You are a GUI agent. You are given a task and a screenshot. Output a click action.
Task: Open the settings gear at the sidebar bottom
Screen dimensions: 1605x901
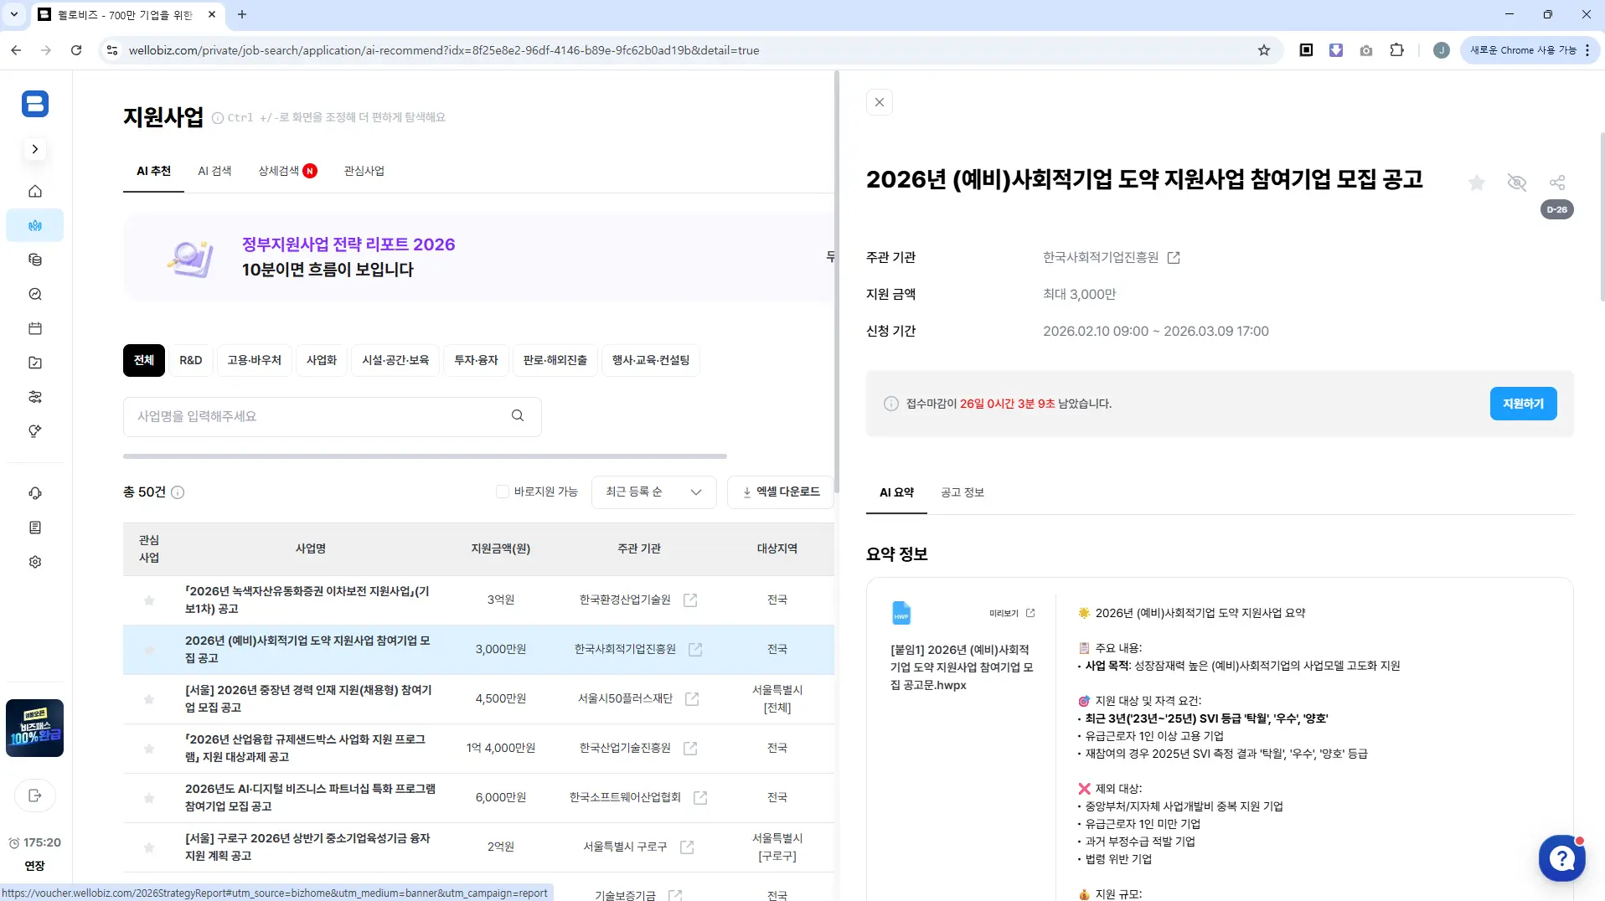point(35,561)
